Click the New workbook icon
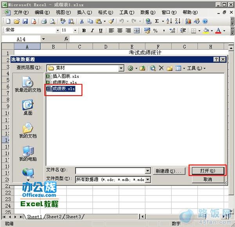Viewport: 235px width, 227px height. coord(8,21)
